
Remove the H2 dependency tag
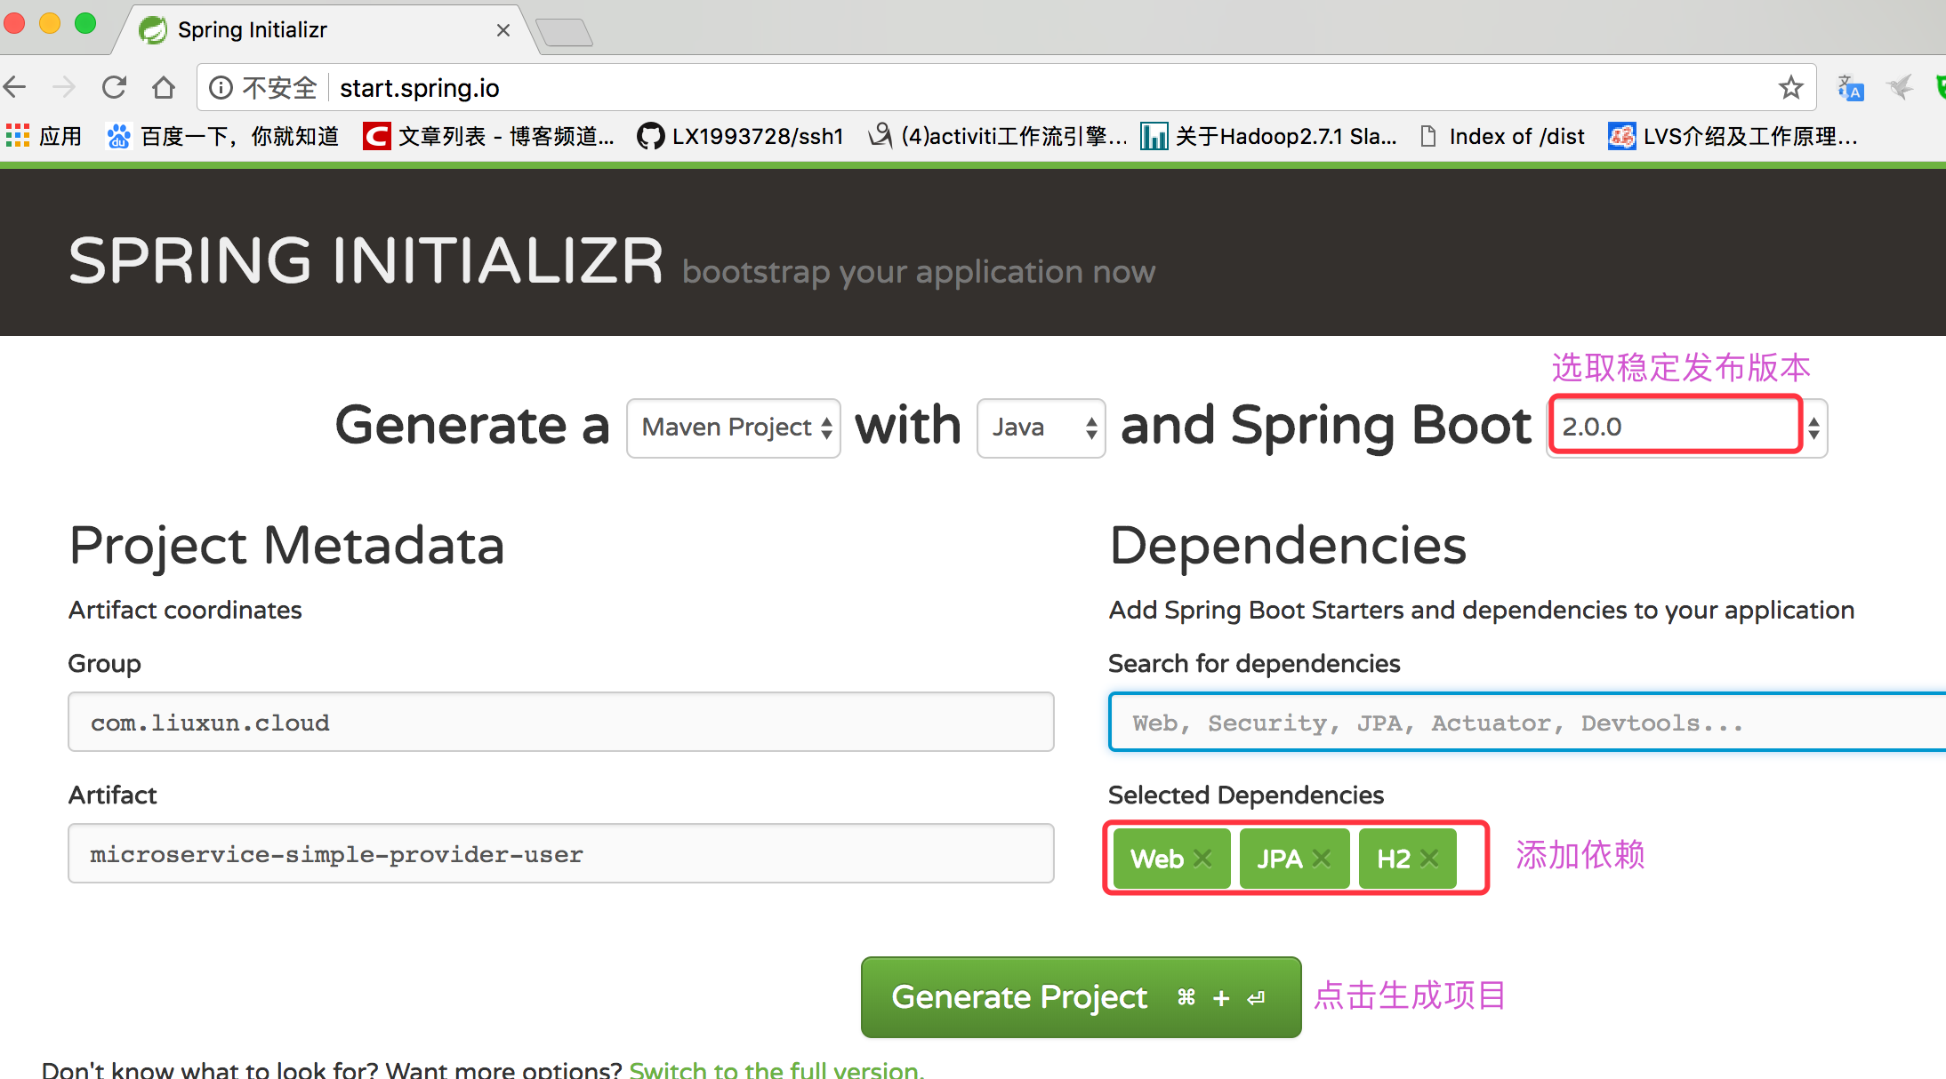tap(1429, 858)
